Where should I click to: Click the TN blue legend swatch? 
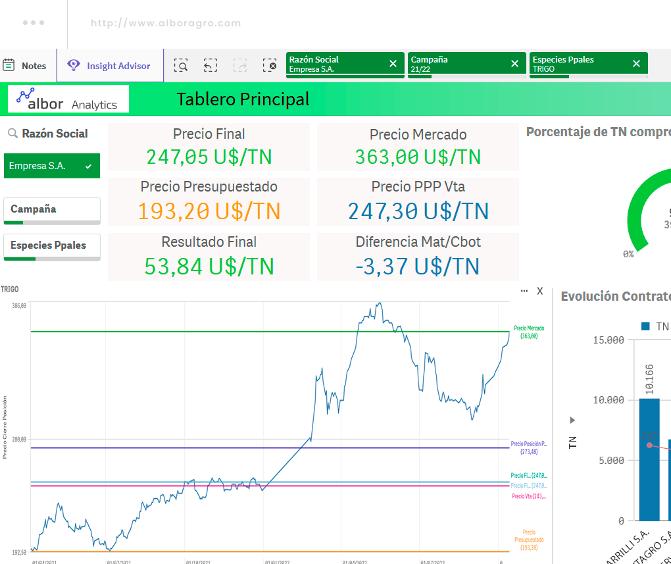[x=645, y=326]
